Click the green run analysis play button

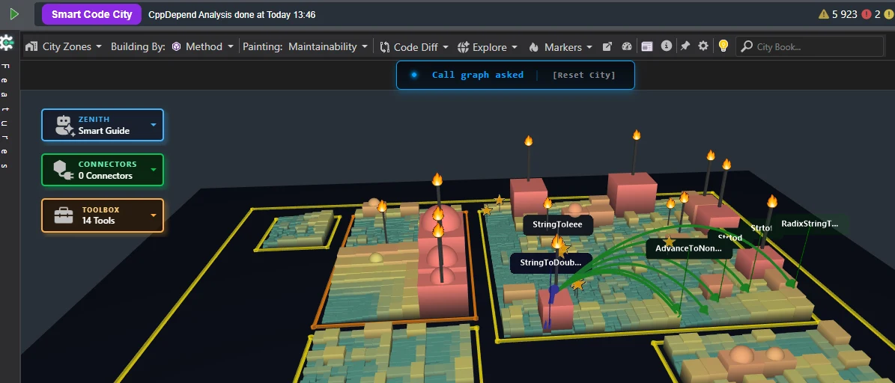[x=14, y=14]
